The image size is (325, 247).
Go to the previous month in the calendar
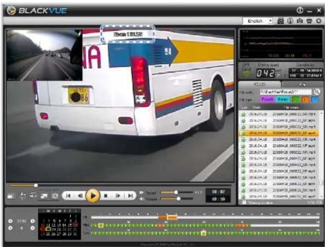click(10, 228)
